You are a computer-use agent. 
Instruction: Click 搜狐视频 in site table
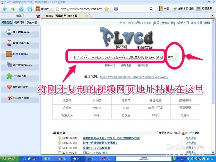[156, 100]
